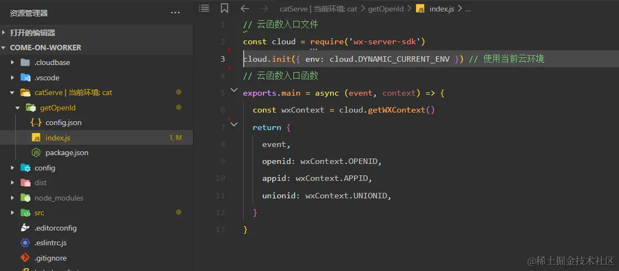The width and height of the screenshot is (619, 271).
Task: Click index.js breadcrumb segment
Action: coord(442,9)
